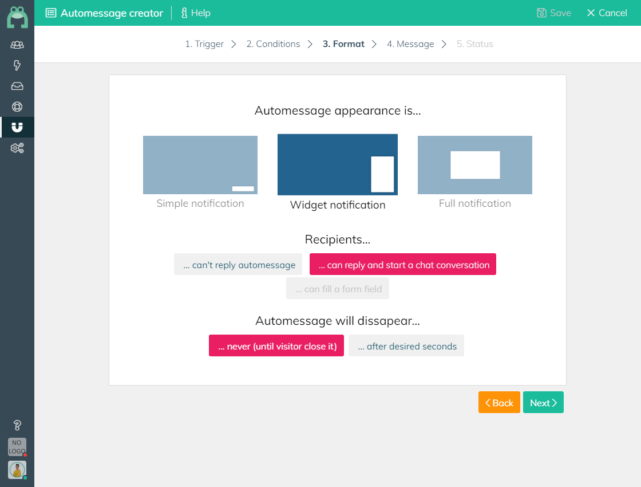Go to step 1. Trigger

pos(204,44)
